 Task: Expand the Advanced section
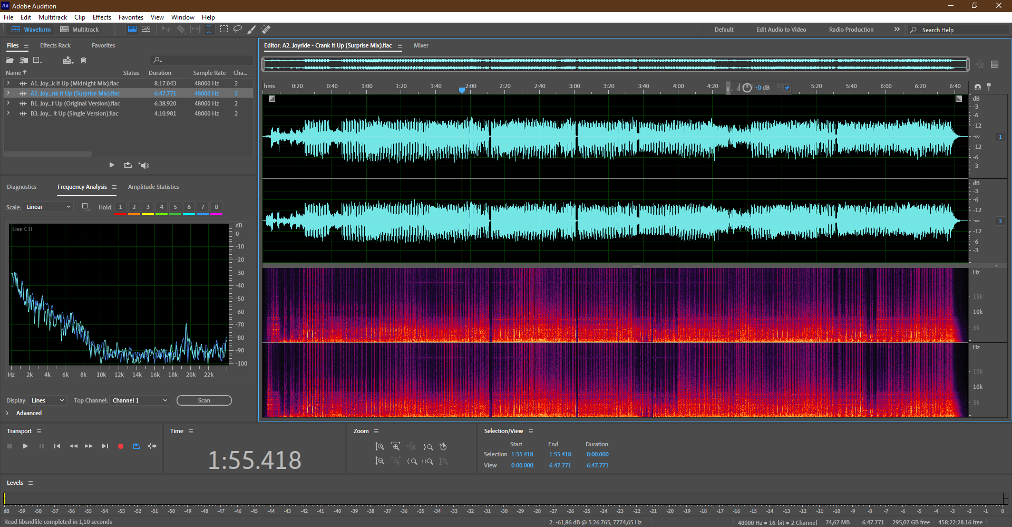7,413
